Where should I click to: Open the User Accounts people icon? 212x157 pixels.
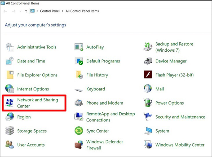(10, 144)
